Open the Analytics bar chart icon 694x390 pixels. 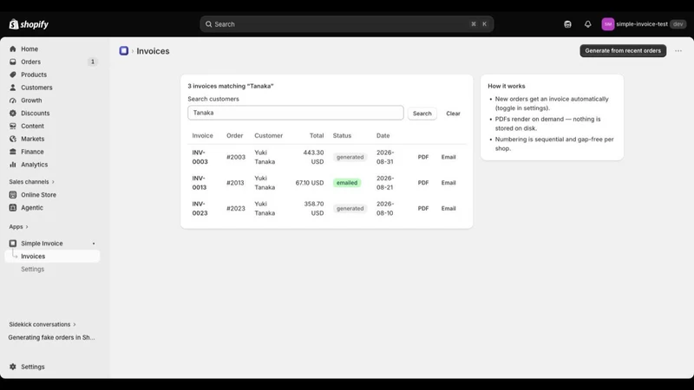click(13, 165)
